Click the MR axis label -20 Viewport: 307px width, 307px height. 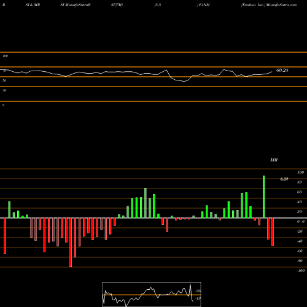pos(300,231)
